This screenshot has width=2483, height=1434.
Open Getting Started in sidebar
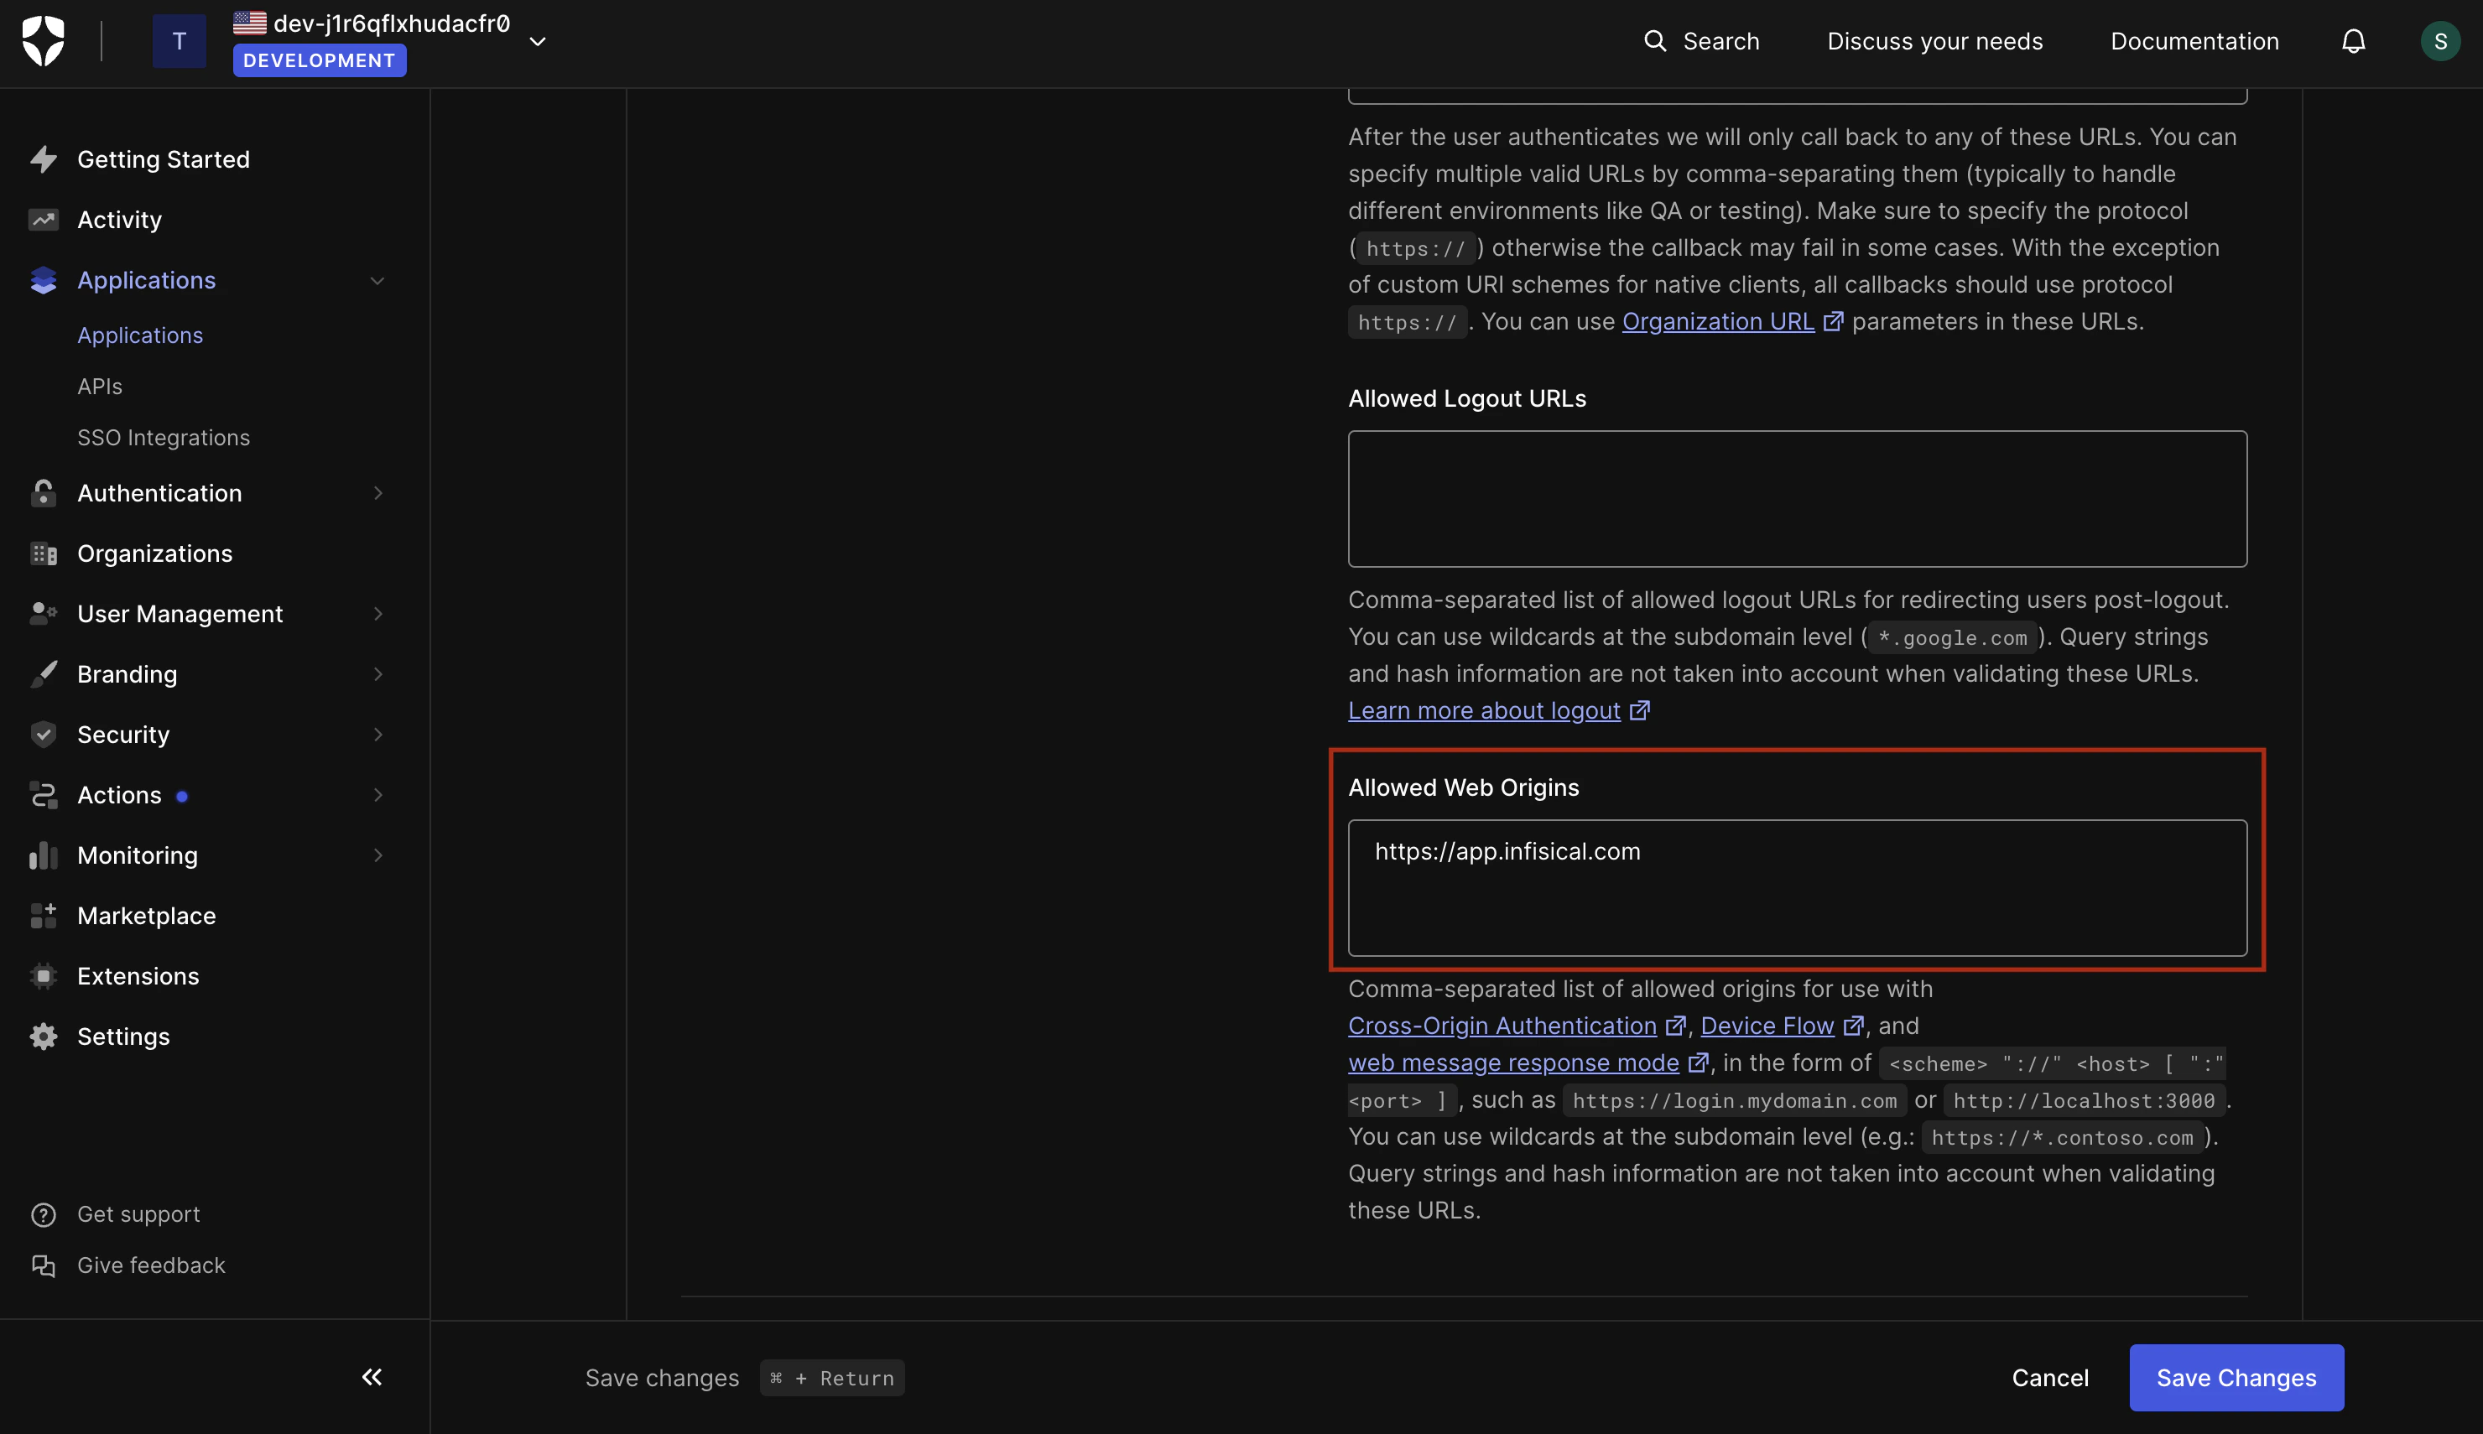coord(164,159)
